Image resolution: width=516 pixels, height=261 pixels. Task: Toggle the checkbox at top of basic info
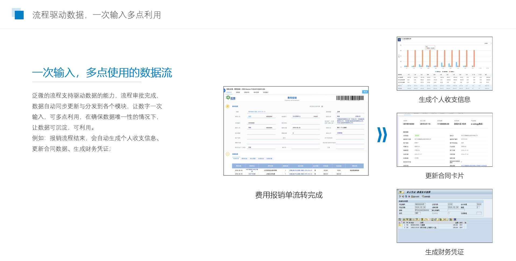322,106
